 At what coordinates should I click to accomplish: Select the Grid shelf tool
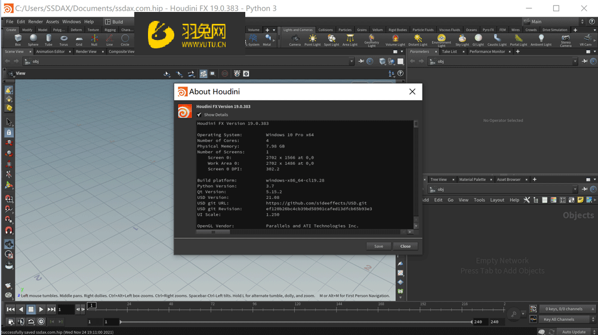[x=79, y=39]
